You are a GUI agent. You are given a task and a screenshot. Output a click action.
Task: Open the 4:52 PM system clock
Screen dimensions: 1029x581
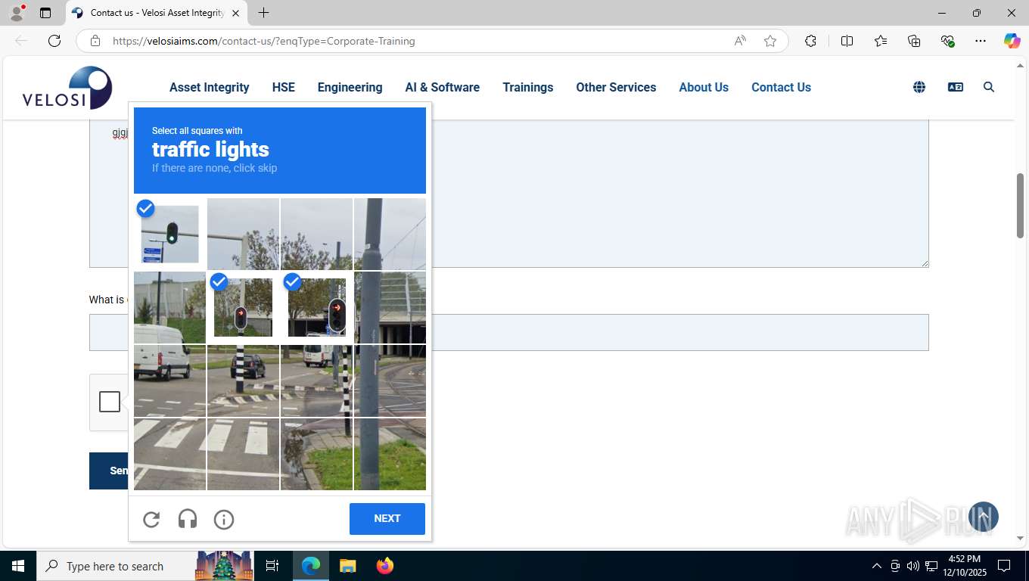click(964, 566)
